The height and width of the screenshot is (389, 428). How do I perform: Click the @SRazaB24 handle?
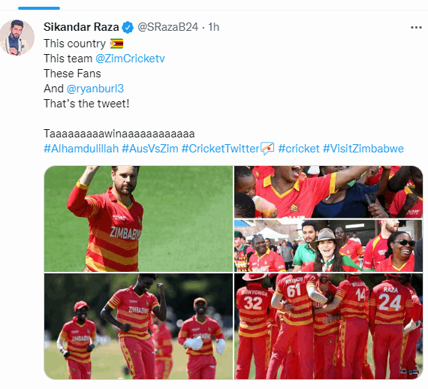(x=167, y=27)
